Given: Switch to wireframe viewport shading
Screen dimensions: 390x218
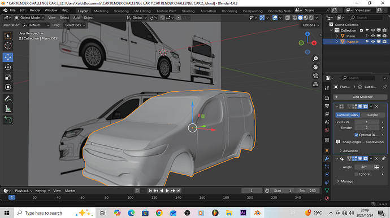Looking at the screenshot, I should click(x=294, y=18).
